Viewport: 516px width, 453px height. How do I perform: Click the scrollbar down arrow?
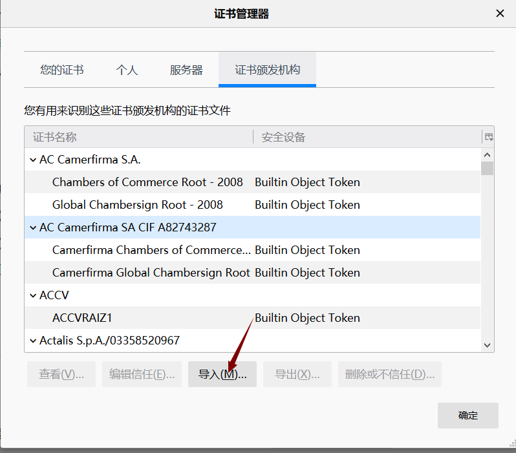488,345
